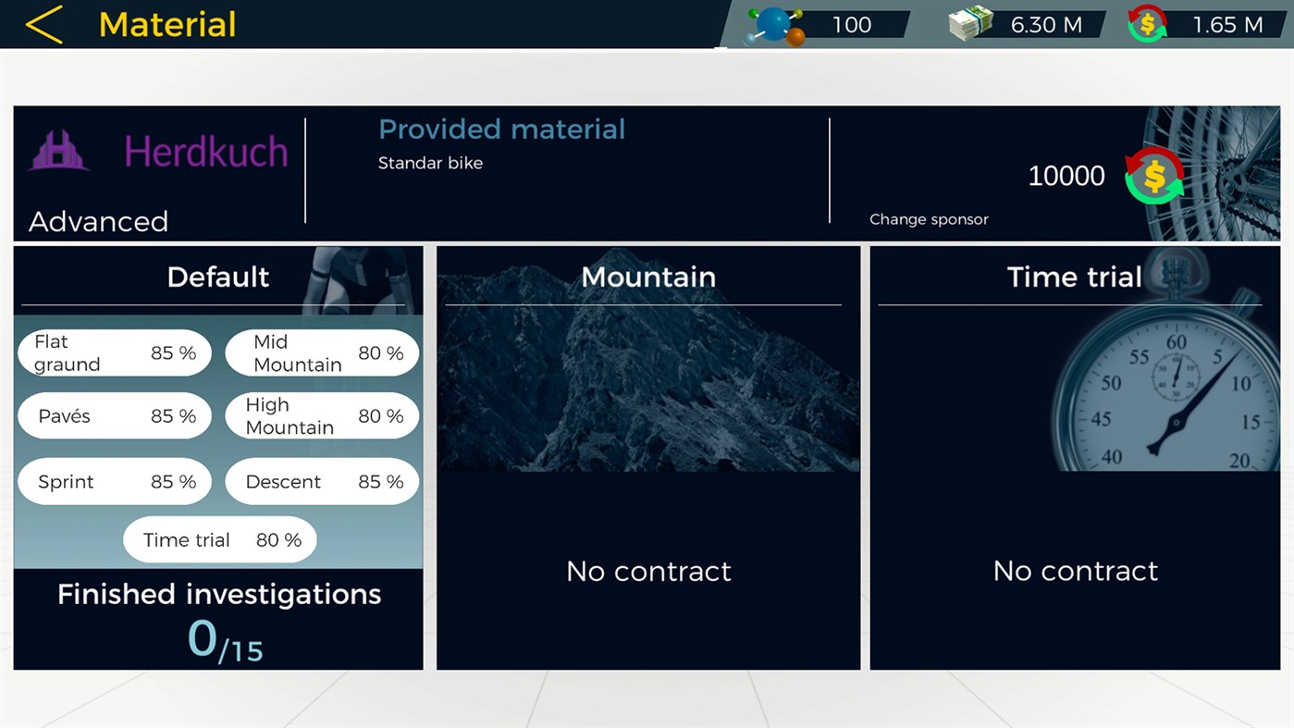Select the Flat graund 85 % stat
Screen dimensions: 1294x728
click(115, 352)
